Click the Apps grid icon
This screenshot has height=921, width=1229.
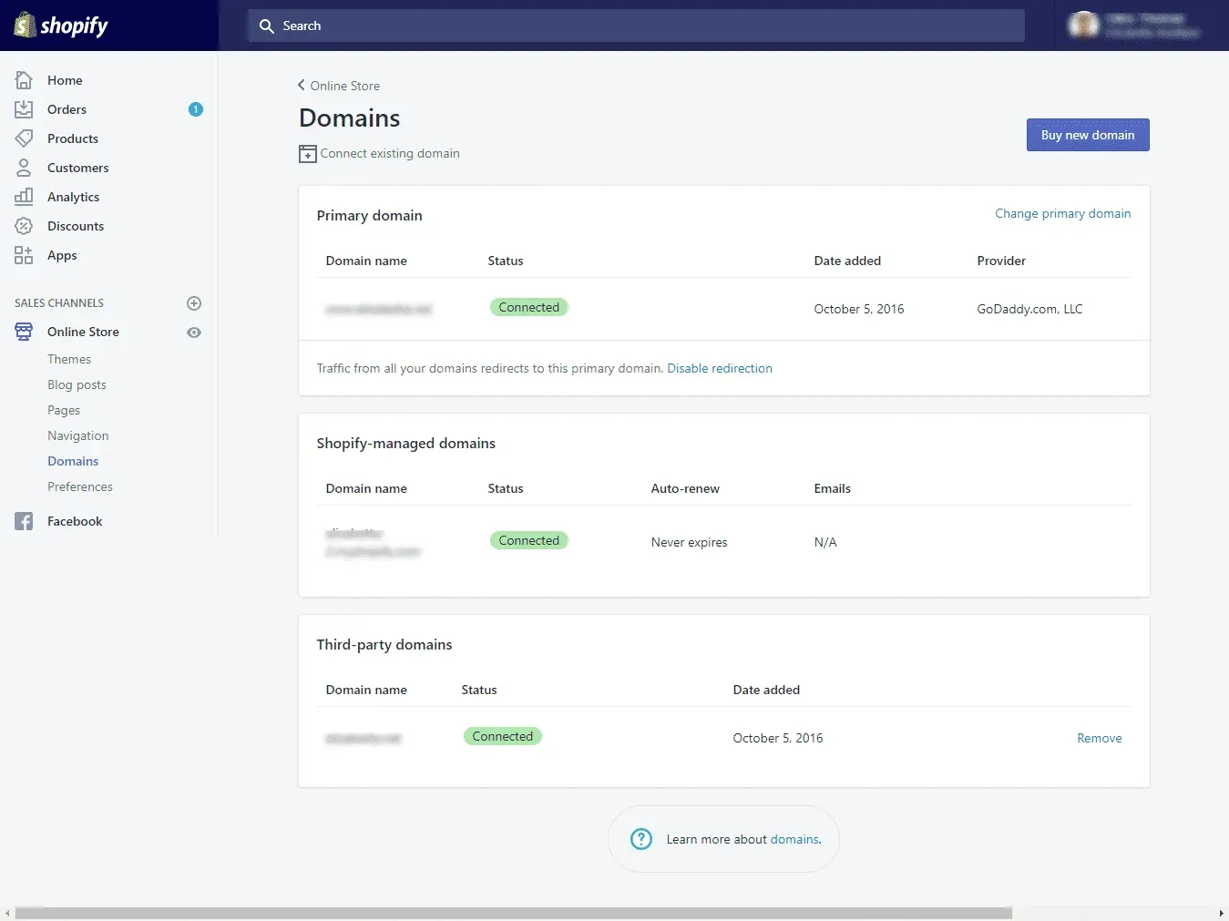pyautogui.click(x=24, y=255)
